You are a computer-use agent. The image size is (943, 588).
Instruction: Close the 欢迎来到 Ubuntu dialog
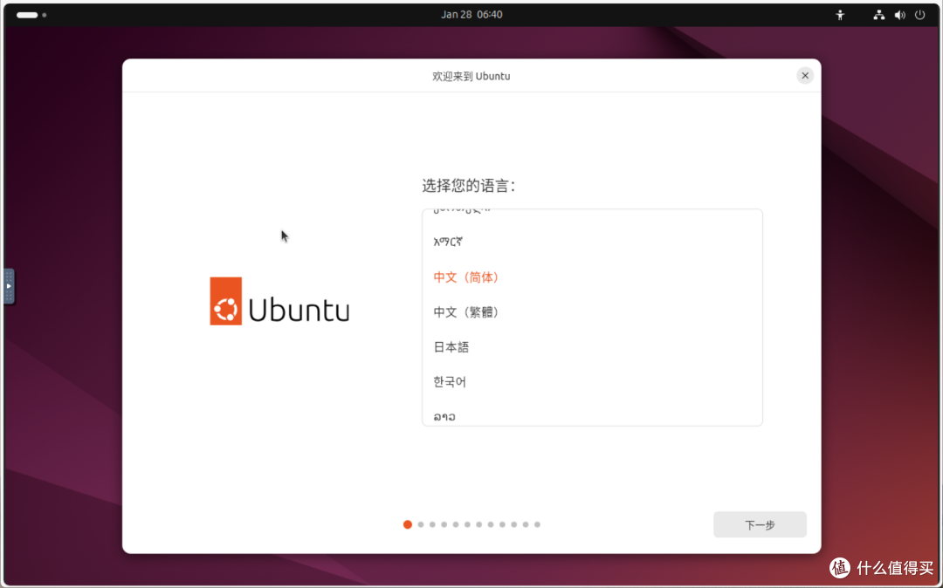click(x=805, y=76)
